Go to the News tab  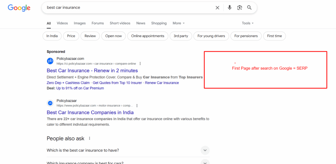coord(140,23)
